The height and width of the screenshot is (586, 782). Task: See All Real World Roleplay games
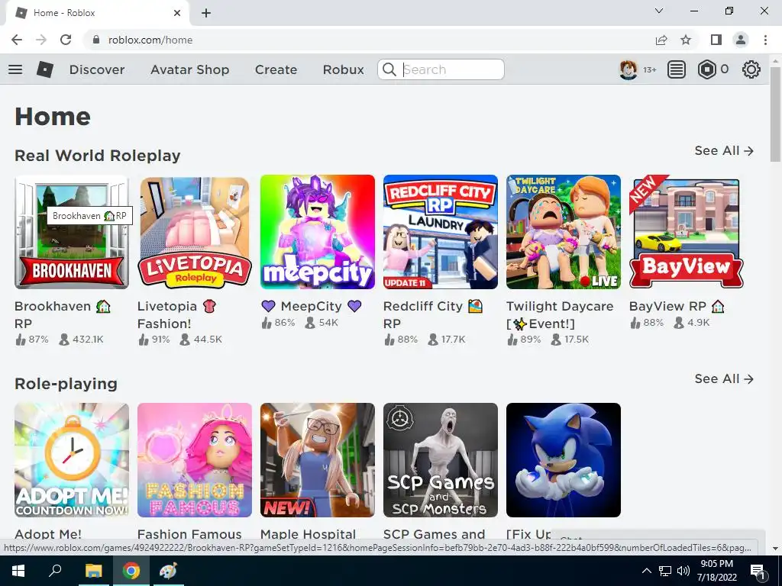pos(724,150)
